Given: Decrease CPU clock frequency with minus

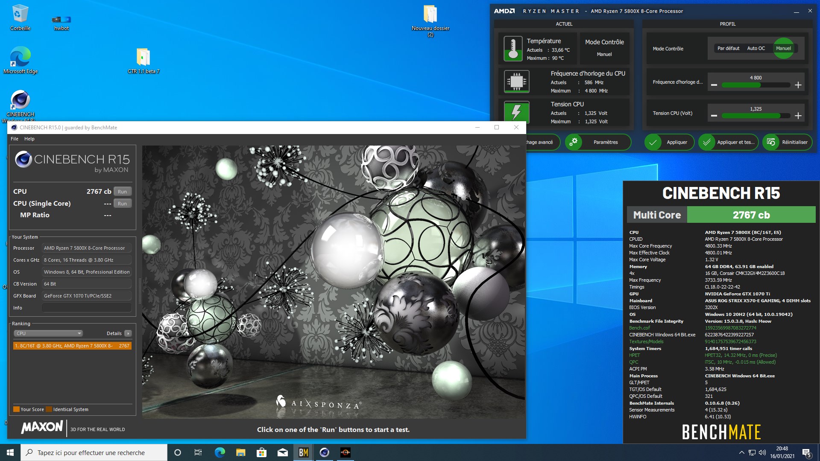Looking at the screenshot, I should tap(714, 85).
